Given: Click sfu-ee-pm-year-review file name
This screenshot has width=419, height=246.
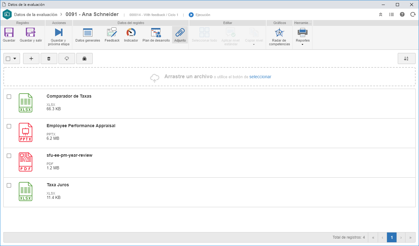Looking at the screenshot, I should pyautogui.click(x=70, y=155).
